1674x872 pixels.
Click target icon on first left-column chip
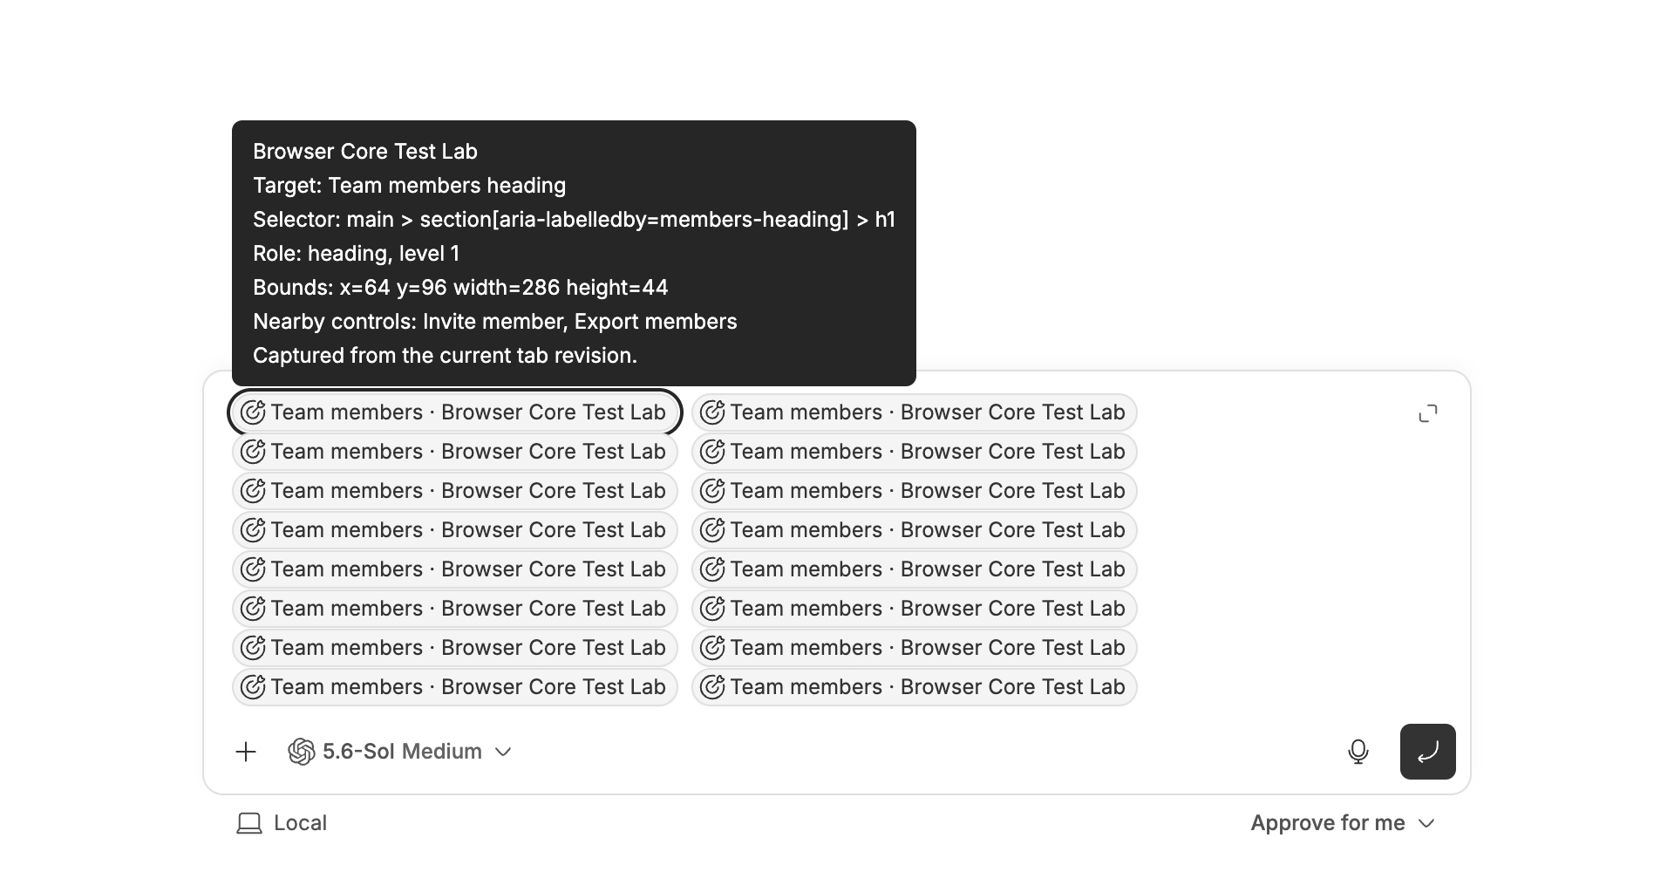pos(253,412)
